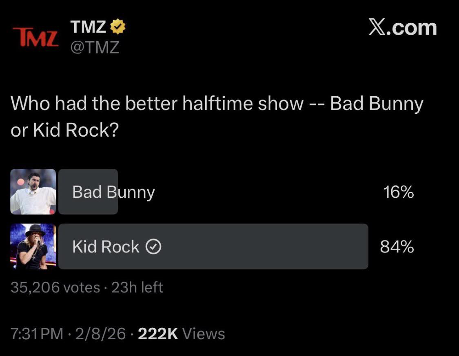Click the selected-vote checkmark beside Kid Rock

[x=153, y=247]
